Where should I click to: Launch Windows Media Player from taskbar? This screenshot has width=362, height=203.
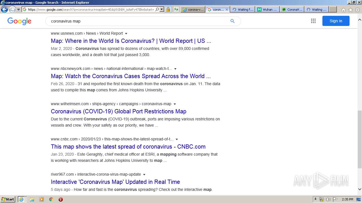click(x=42, y=199)
